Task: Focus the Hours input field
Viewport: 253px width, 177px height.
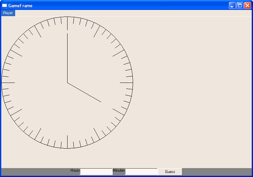Action: [x=96, y=172]
